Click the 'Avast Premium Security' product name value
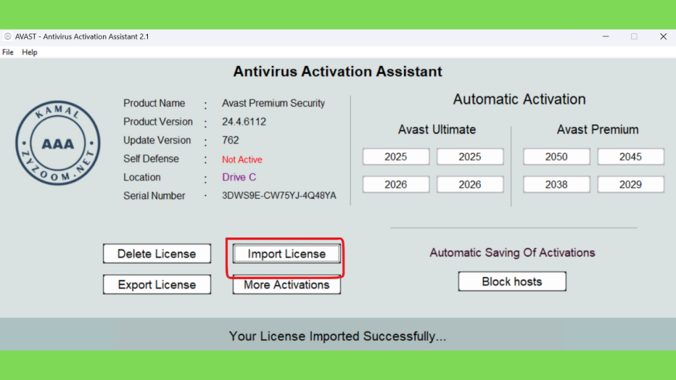 click(x=273, y=104)
